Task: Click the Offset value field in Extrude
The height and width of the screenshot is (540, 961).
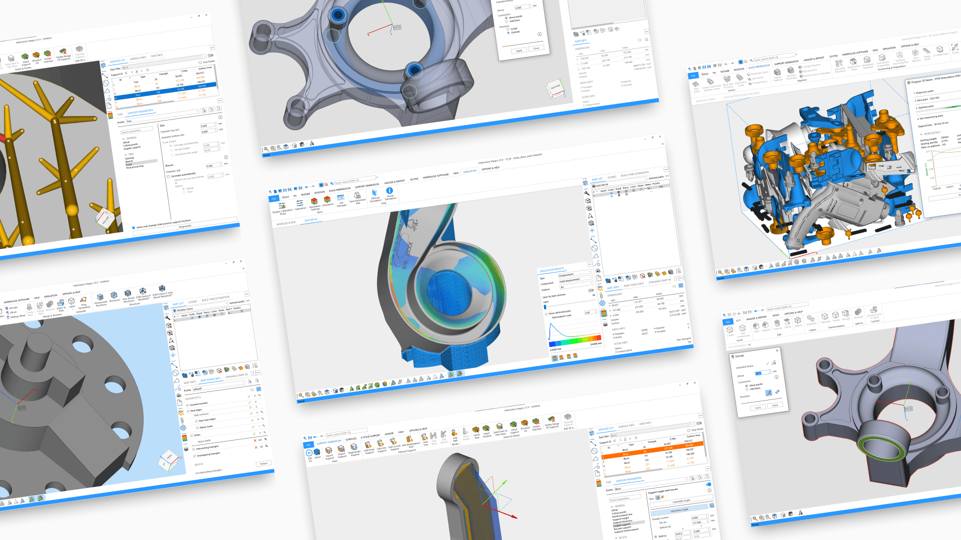Action: [x=761, y=373]
